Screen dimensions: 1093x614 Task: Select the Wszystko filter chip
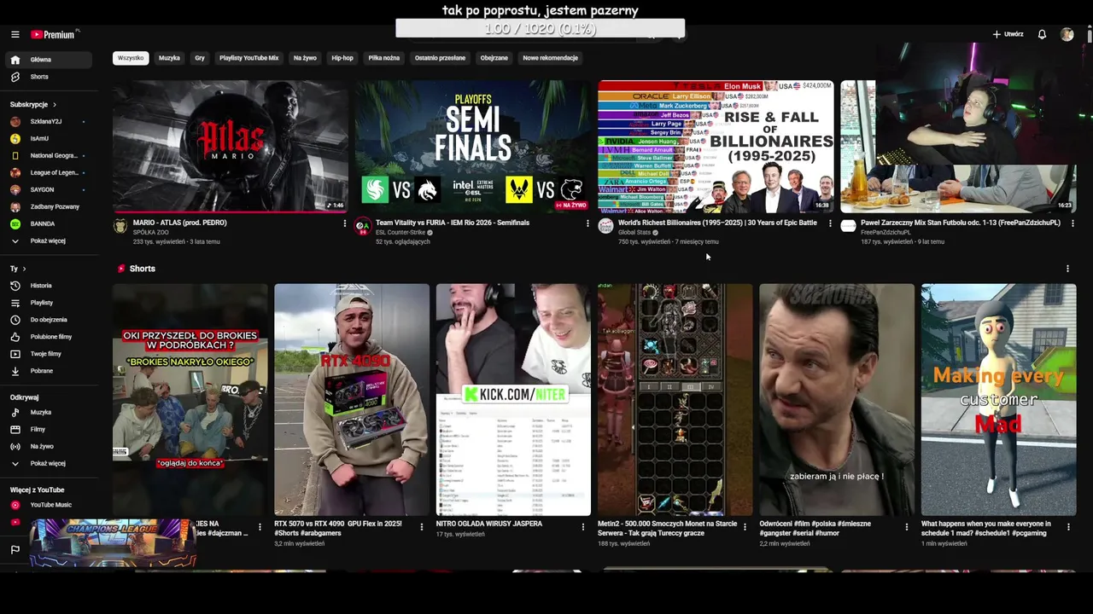131,58
